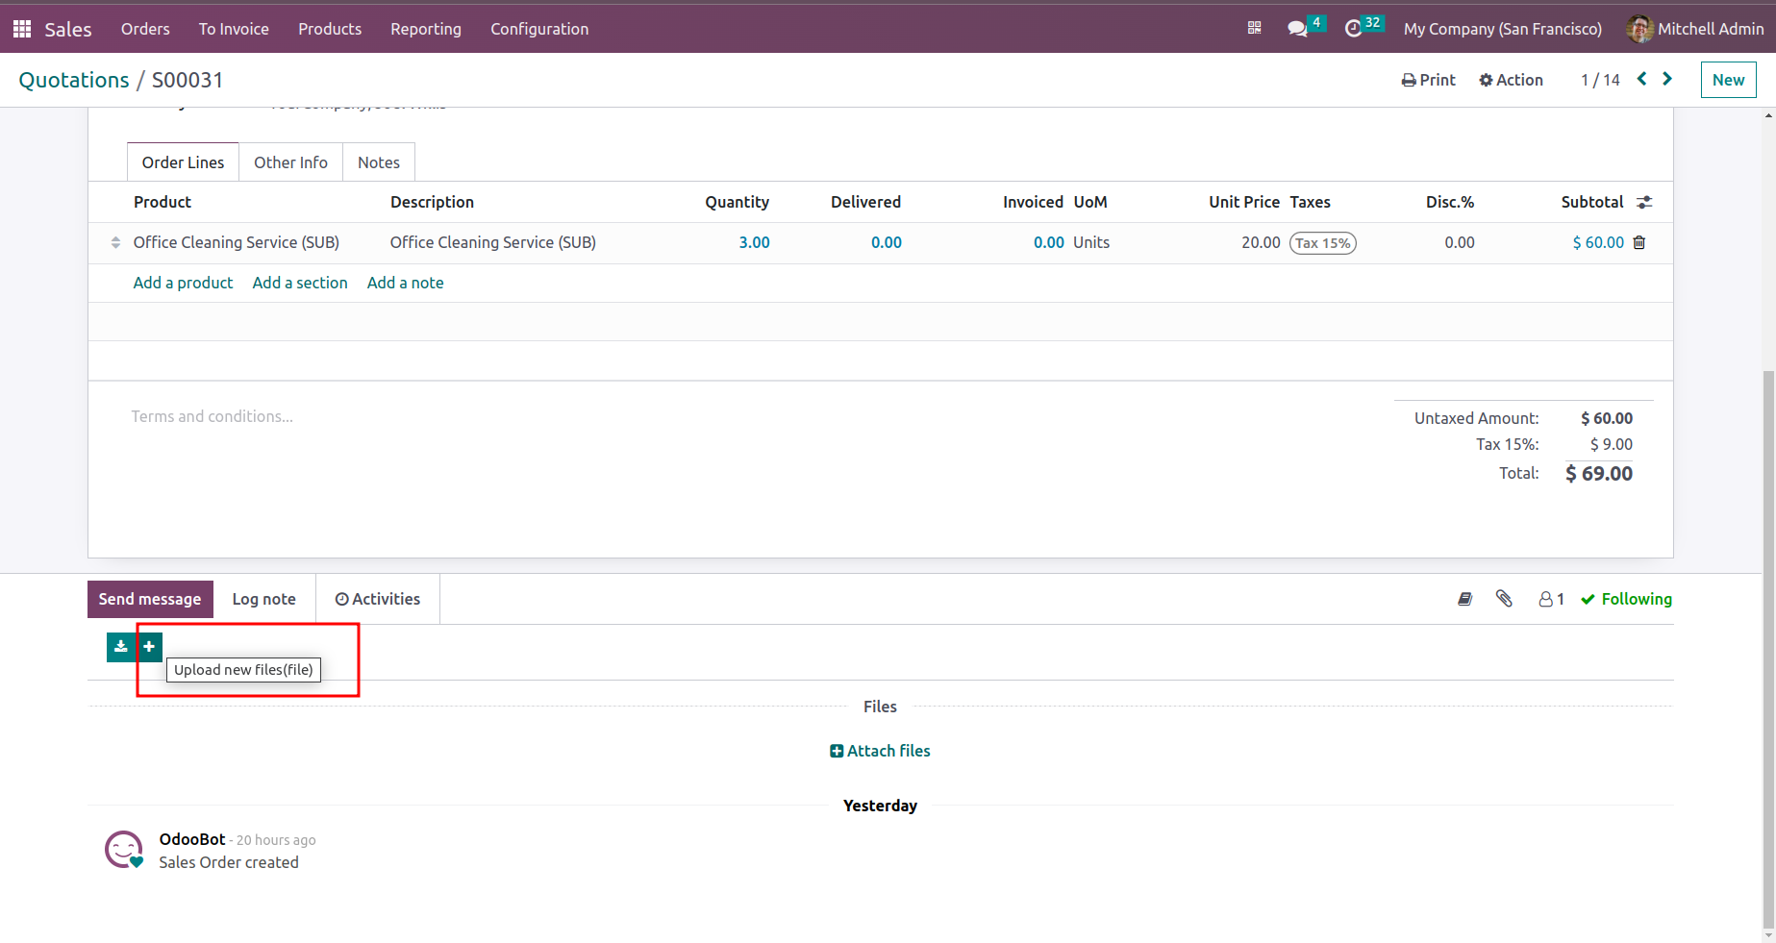Screen dimensions: 1776x943
Task: Click the download files icon button
Action: 120,647
